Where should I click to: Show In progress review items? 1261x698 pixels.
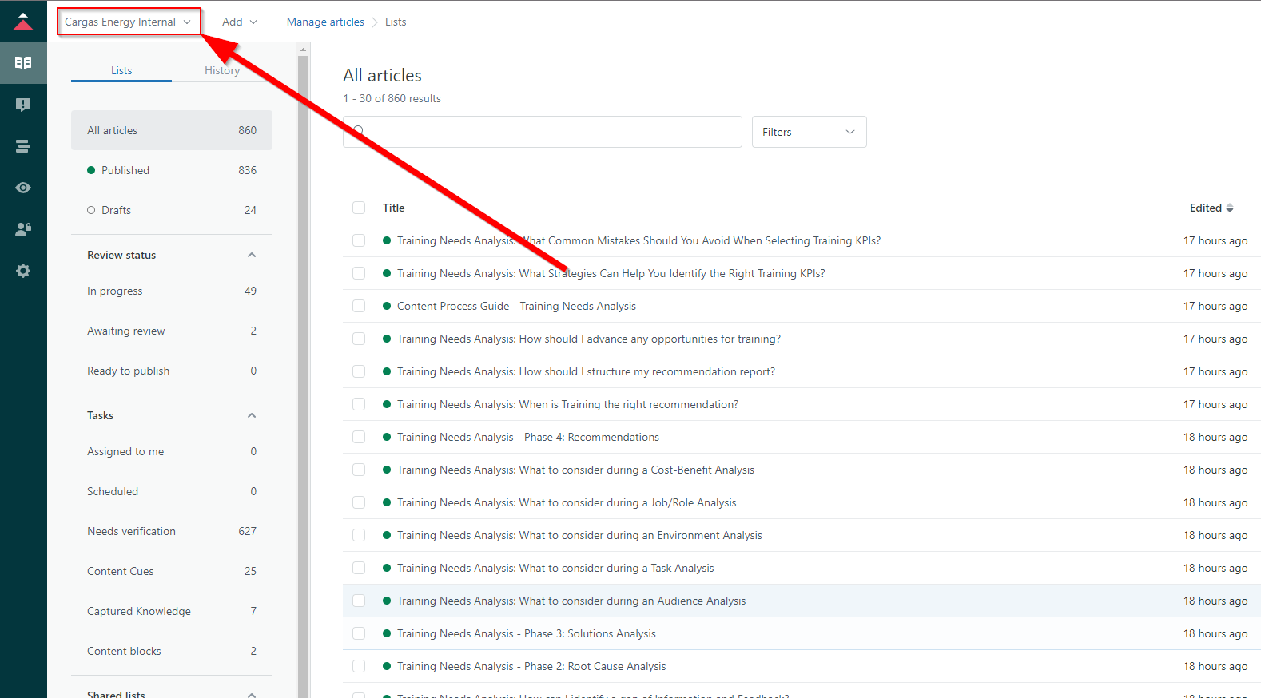tap(172, 291)
